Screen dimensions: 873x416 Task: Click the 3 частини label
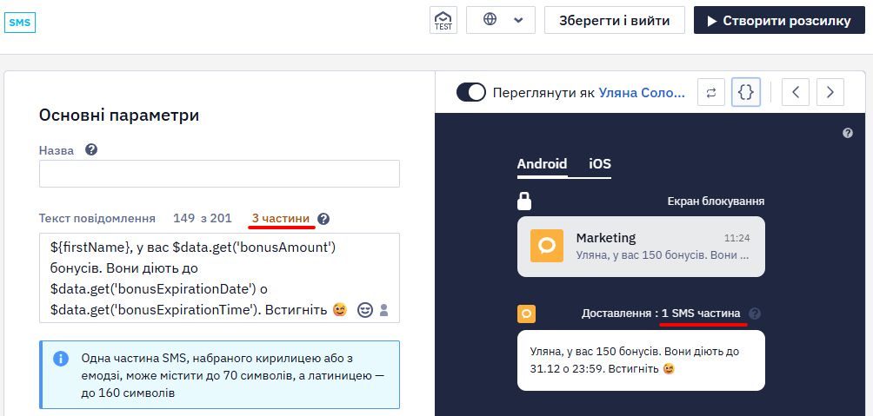point(281,219)
